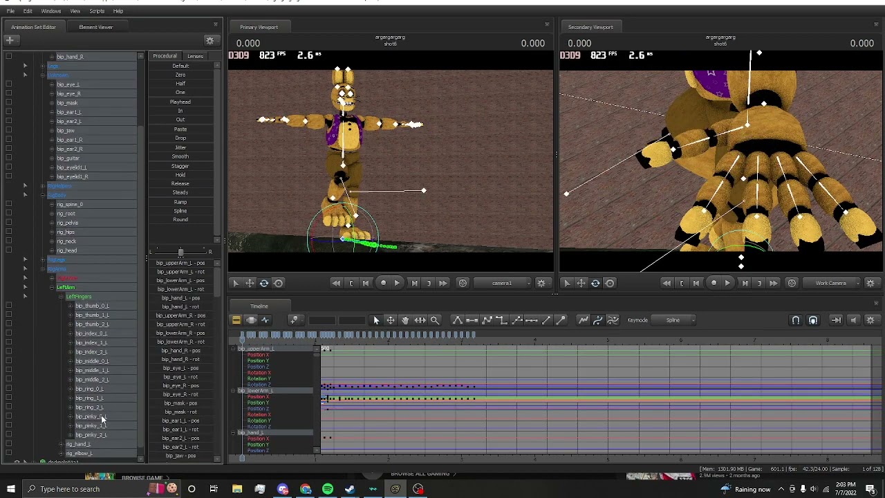Click the L-R preset slider handle

coord(180,252)
